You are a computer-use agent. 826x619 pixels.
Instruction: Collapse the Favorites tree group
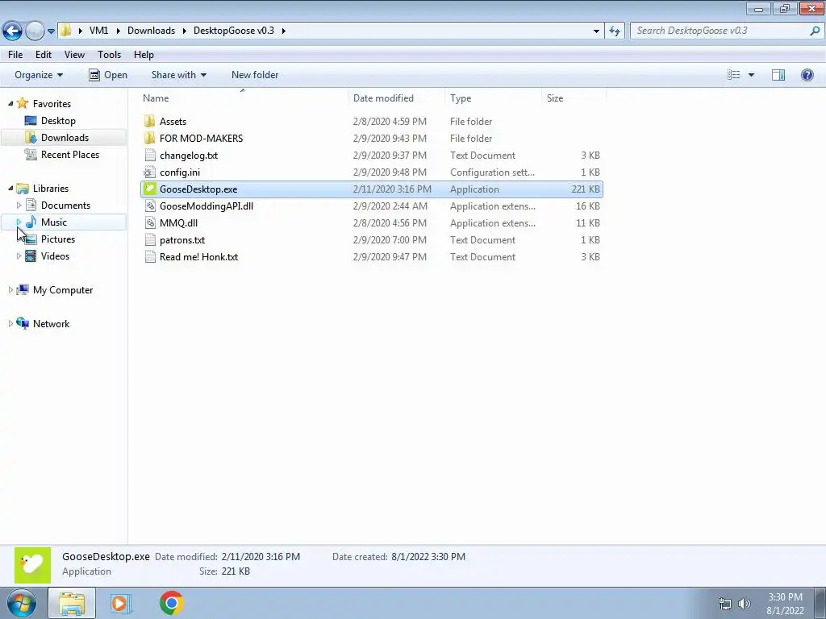coord(10,104)
